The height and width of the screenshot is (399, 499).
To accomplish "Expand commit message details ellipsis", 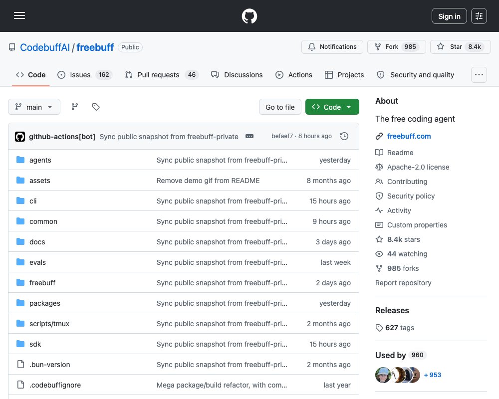I will [249, 136].
